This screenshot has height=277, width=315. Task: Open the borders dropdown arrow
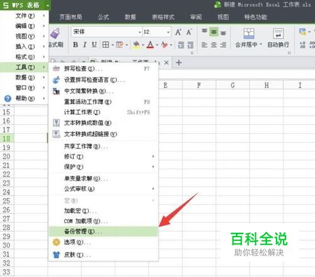(113, 45)
